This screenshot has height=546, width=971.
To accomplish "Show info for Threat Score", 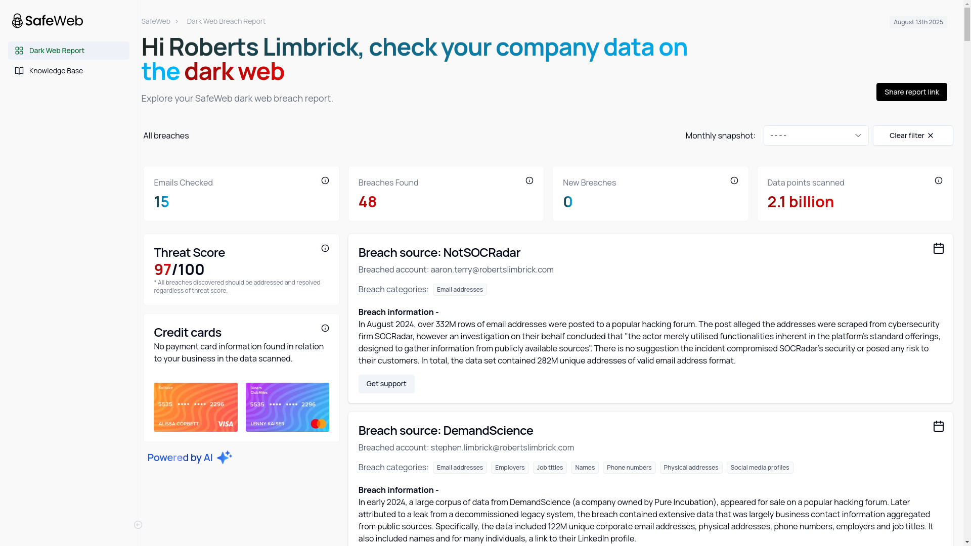I will point(325,248).
